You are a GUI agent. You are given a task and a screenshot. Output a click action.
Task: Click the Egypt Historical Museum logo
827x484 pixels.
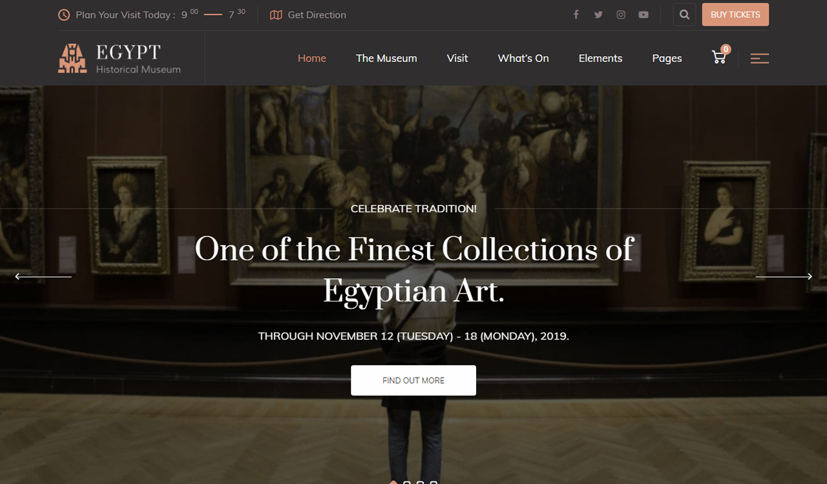tap(120, 58)
